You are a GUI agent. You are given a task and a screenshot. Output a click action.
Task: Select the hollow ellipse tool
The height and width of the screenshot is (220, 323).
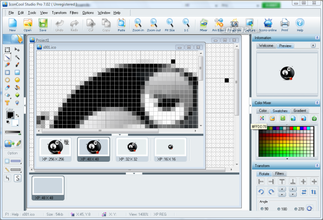pos(7,80)
